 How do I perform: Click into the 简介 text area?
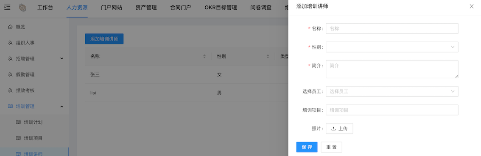392,69
